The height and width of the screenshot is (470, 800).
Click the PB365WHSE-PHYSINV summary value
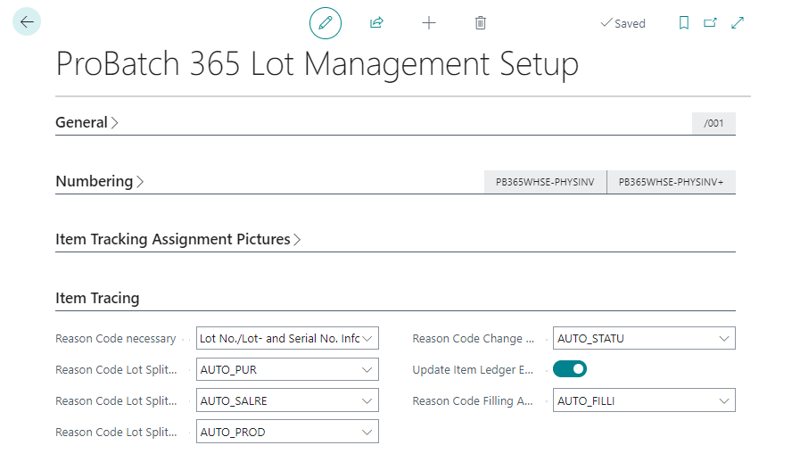[x=545, y=182]
